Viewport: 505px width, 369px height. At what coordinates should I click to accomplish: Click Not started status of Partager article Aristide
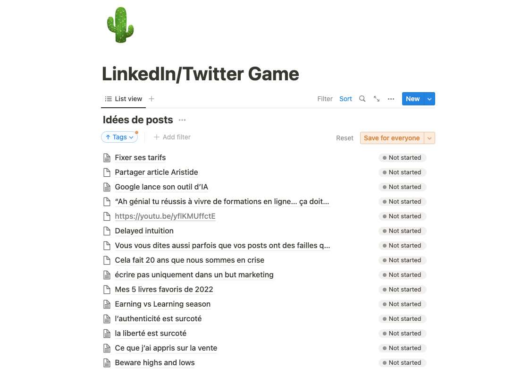[x=402, y=172]
